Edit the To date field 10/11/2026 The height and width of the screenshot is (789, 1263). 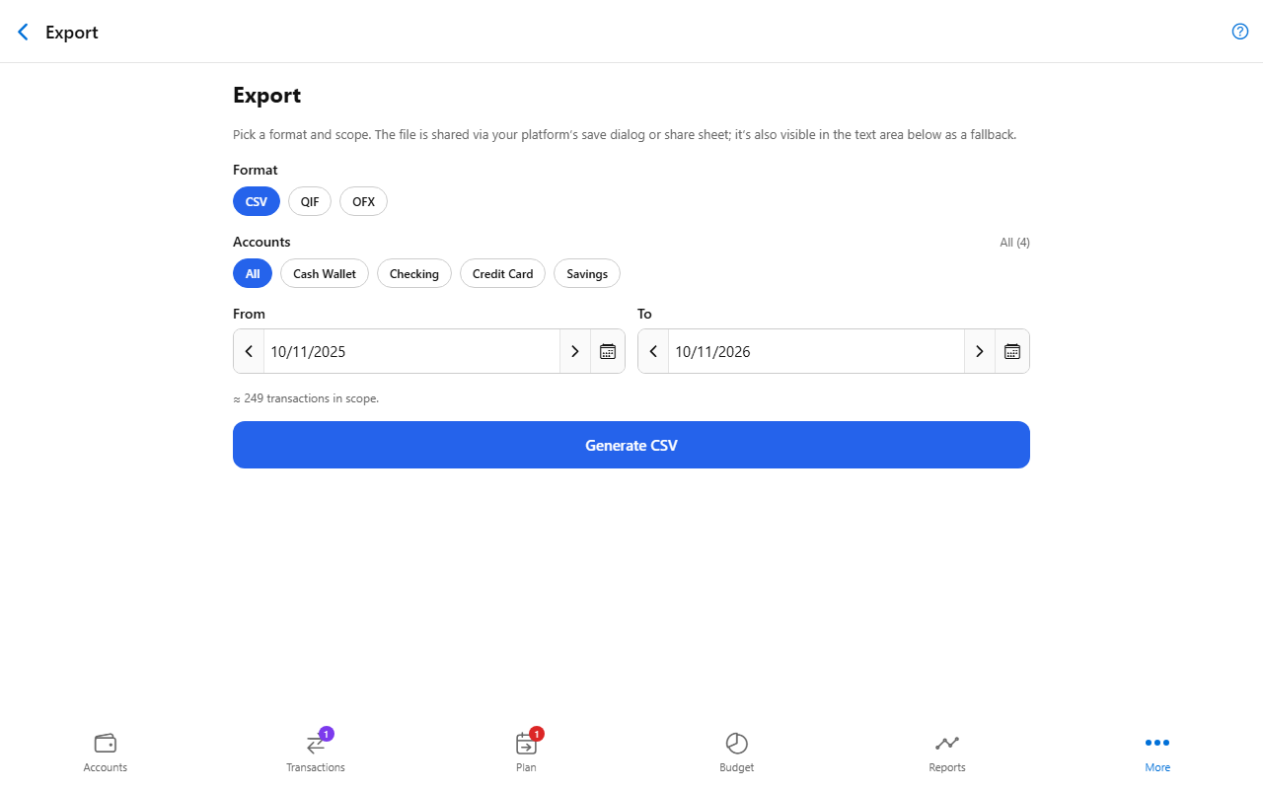(817, 351)
